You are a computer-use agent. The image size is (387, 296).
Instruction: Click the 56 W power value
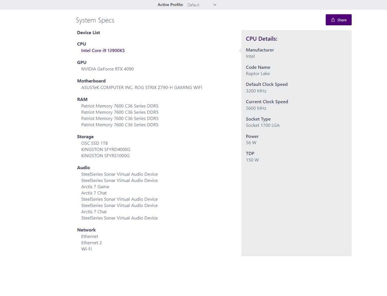(x=251, y=143)
